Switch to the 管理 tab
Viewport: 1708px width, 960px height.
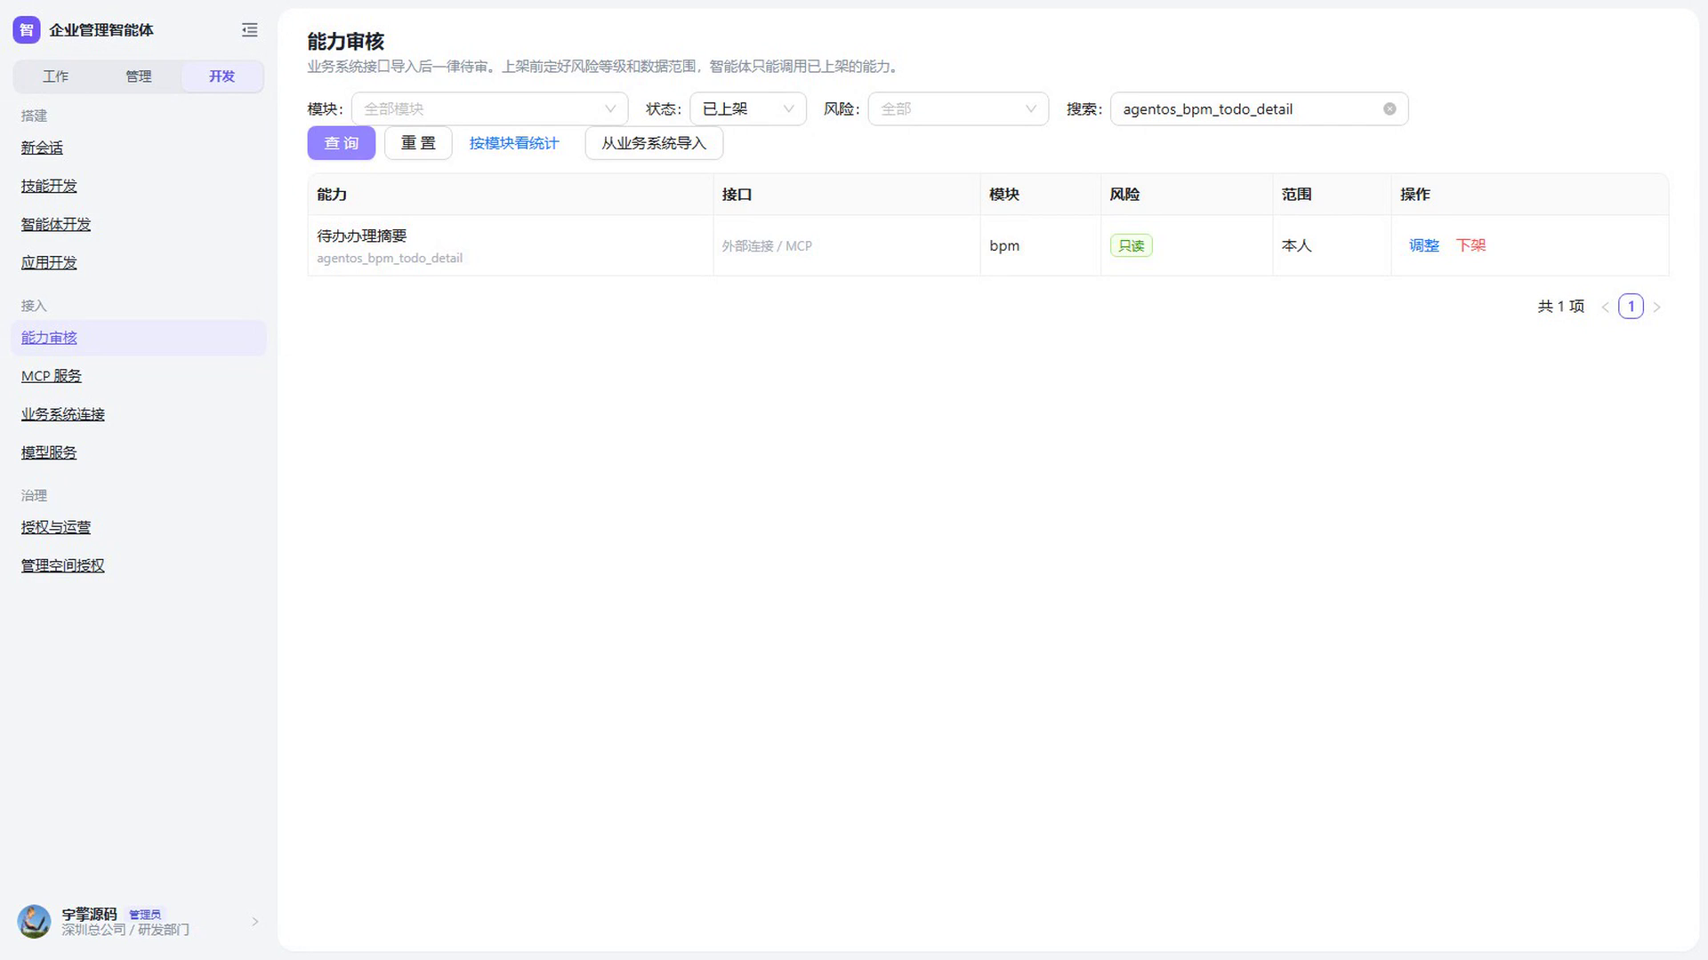(139, 76)
